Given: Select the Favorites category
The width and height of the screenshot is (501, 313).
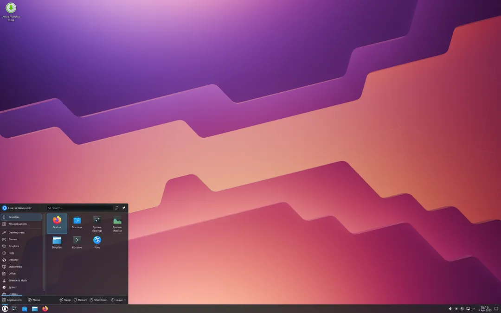Looking at the screenshot, I should pyautogui.click(x=21, y=217).
